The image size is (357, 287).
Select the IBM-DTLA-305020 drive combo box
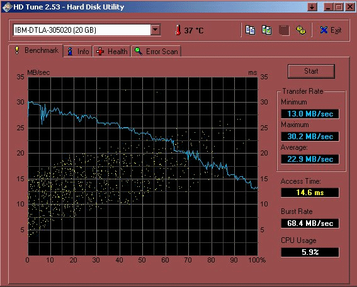tap(87, 30)
